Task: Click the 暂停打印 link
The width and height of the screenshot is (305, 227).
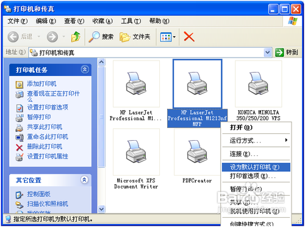Action: coord(39,117)
